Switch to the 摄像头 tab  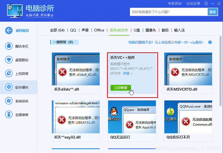pyautogui.click(x=151, y=30)
